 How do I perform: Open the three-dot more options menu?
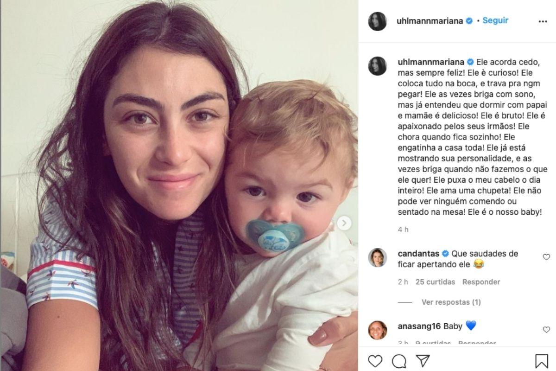tap(543, 21)
